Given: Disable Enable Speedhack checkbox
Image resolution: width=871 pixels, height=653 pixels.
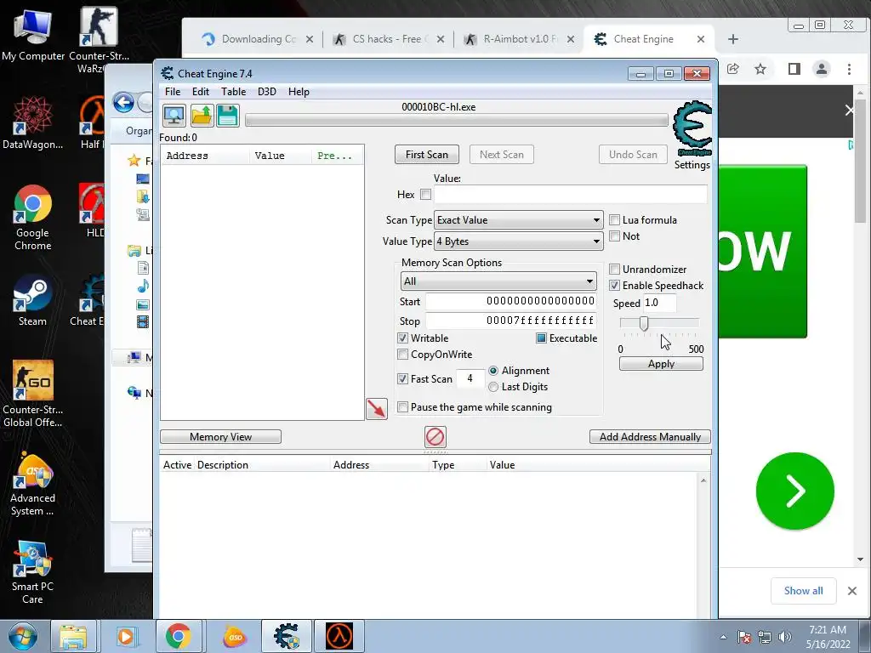Looking at the screenshot, I should point(614,286).
